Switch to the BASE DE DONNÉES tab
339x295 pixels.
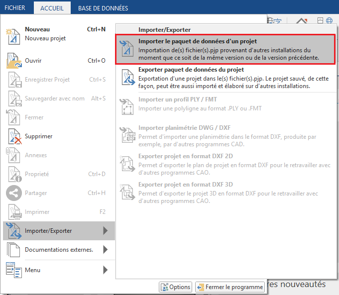(x=103, y=8)
